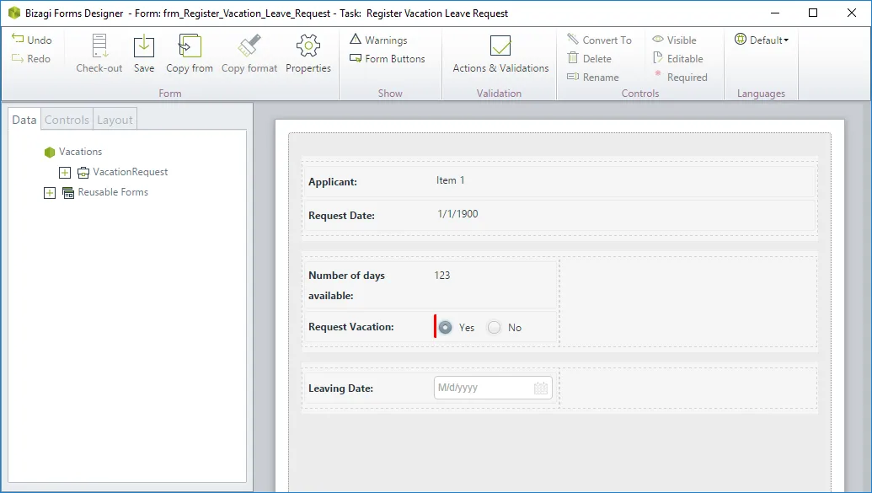The height and width of the screenshot is (493, 872).
Task: Toggle the Editable property
Action: pos(678,58)
